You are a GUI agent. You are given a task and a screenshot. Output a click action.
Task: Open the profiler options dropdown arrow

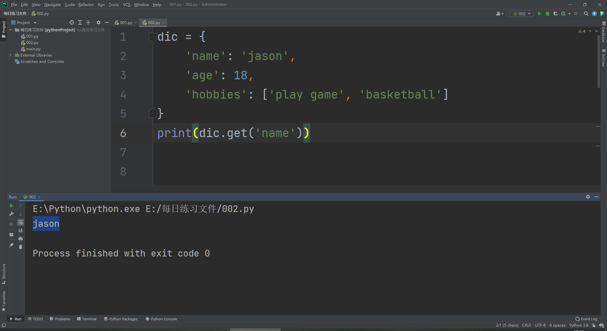pos(569,14)
